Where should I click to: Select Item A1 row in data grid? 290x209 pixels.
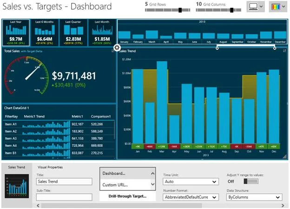click(59, 124)
